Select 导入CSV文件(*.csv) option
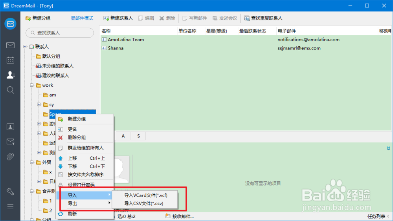 145,203
